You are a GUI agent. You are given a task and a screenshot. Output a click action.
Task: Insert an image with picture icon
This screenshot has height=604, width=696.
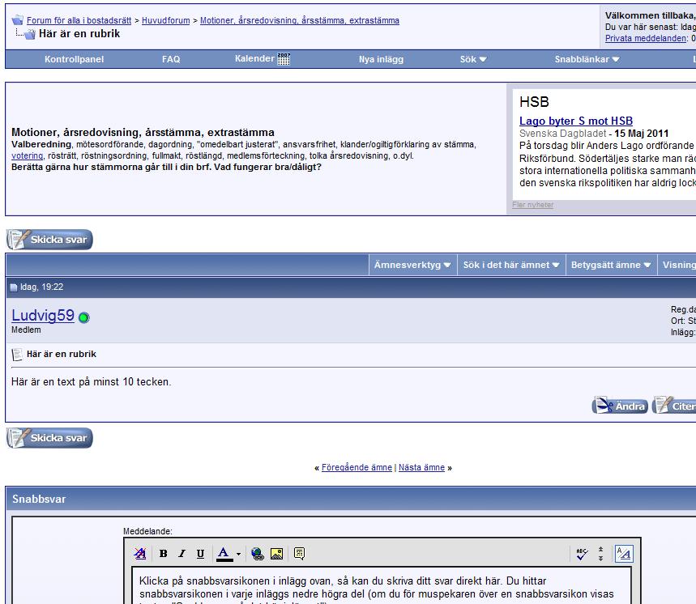[276, 554]
